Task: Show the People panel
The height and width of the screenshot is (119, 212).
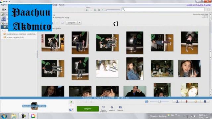Action: (x=177, y=101)
